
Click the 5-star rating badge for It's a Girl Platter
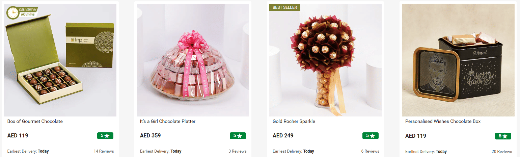coord(238,136)
